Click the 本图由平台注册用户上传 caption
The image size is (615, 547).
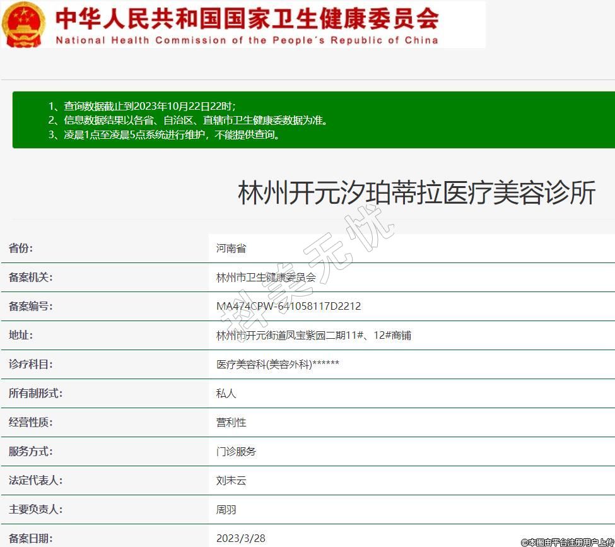567,542
